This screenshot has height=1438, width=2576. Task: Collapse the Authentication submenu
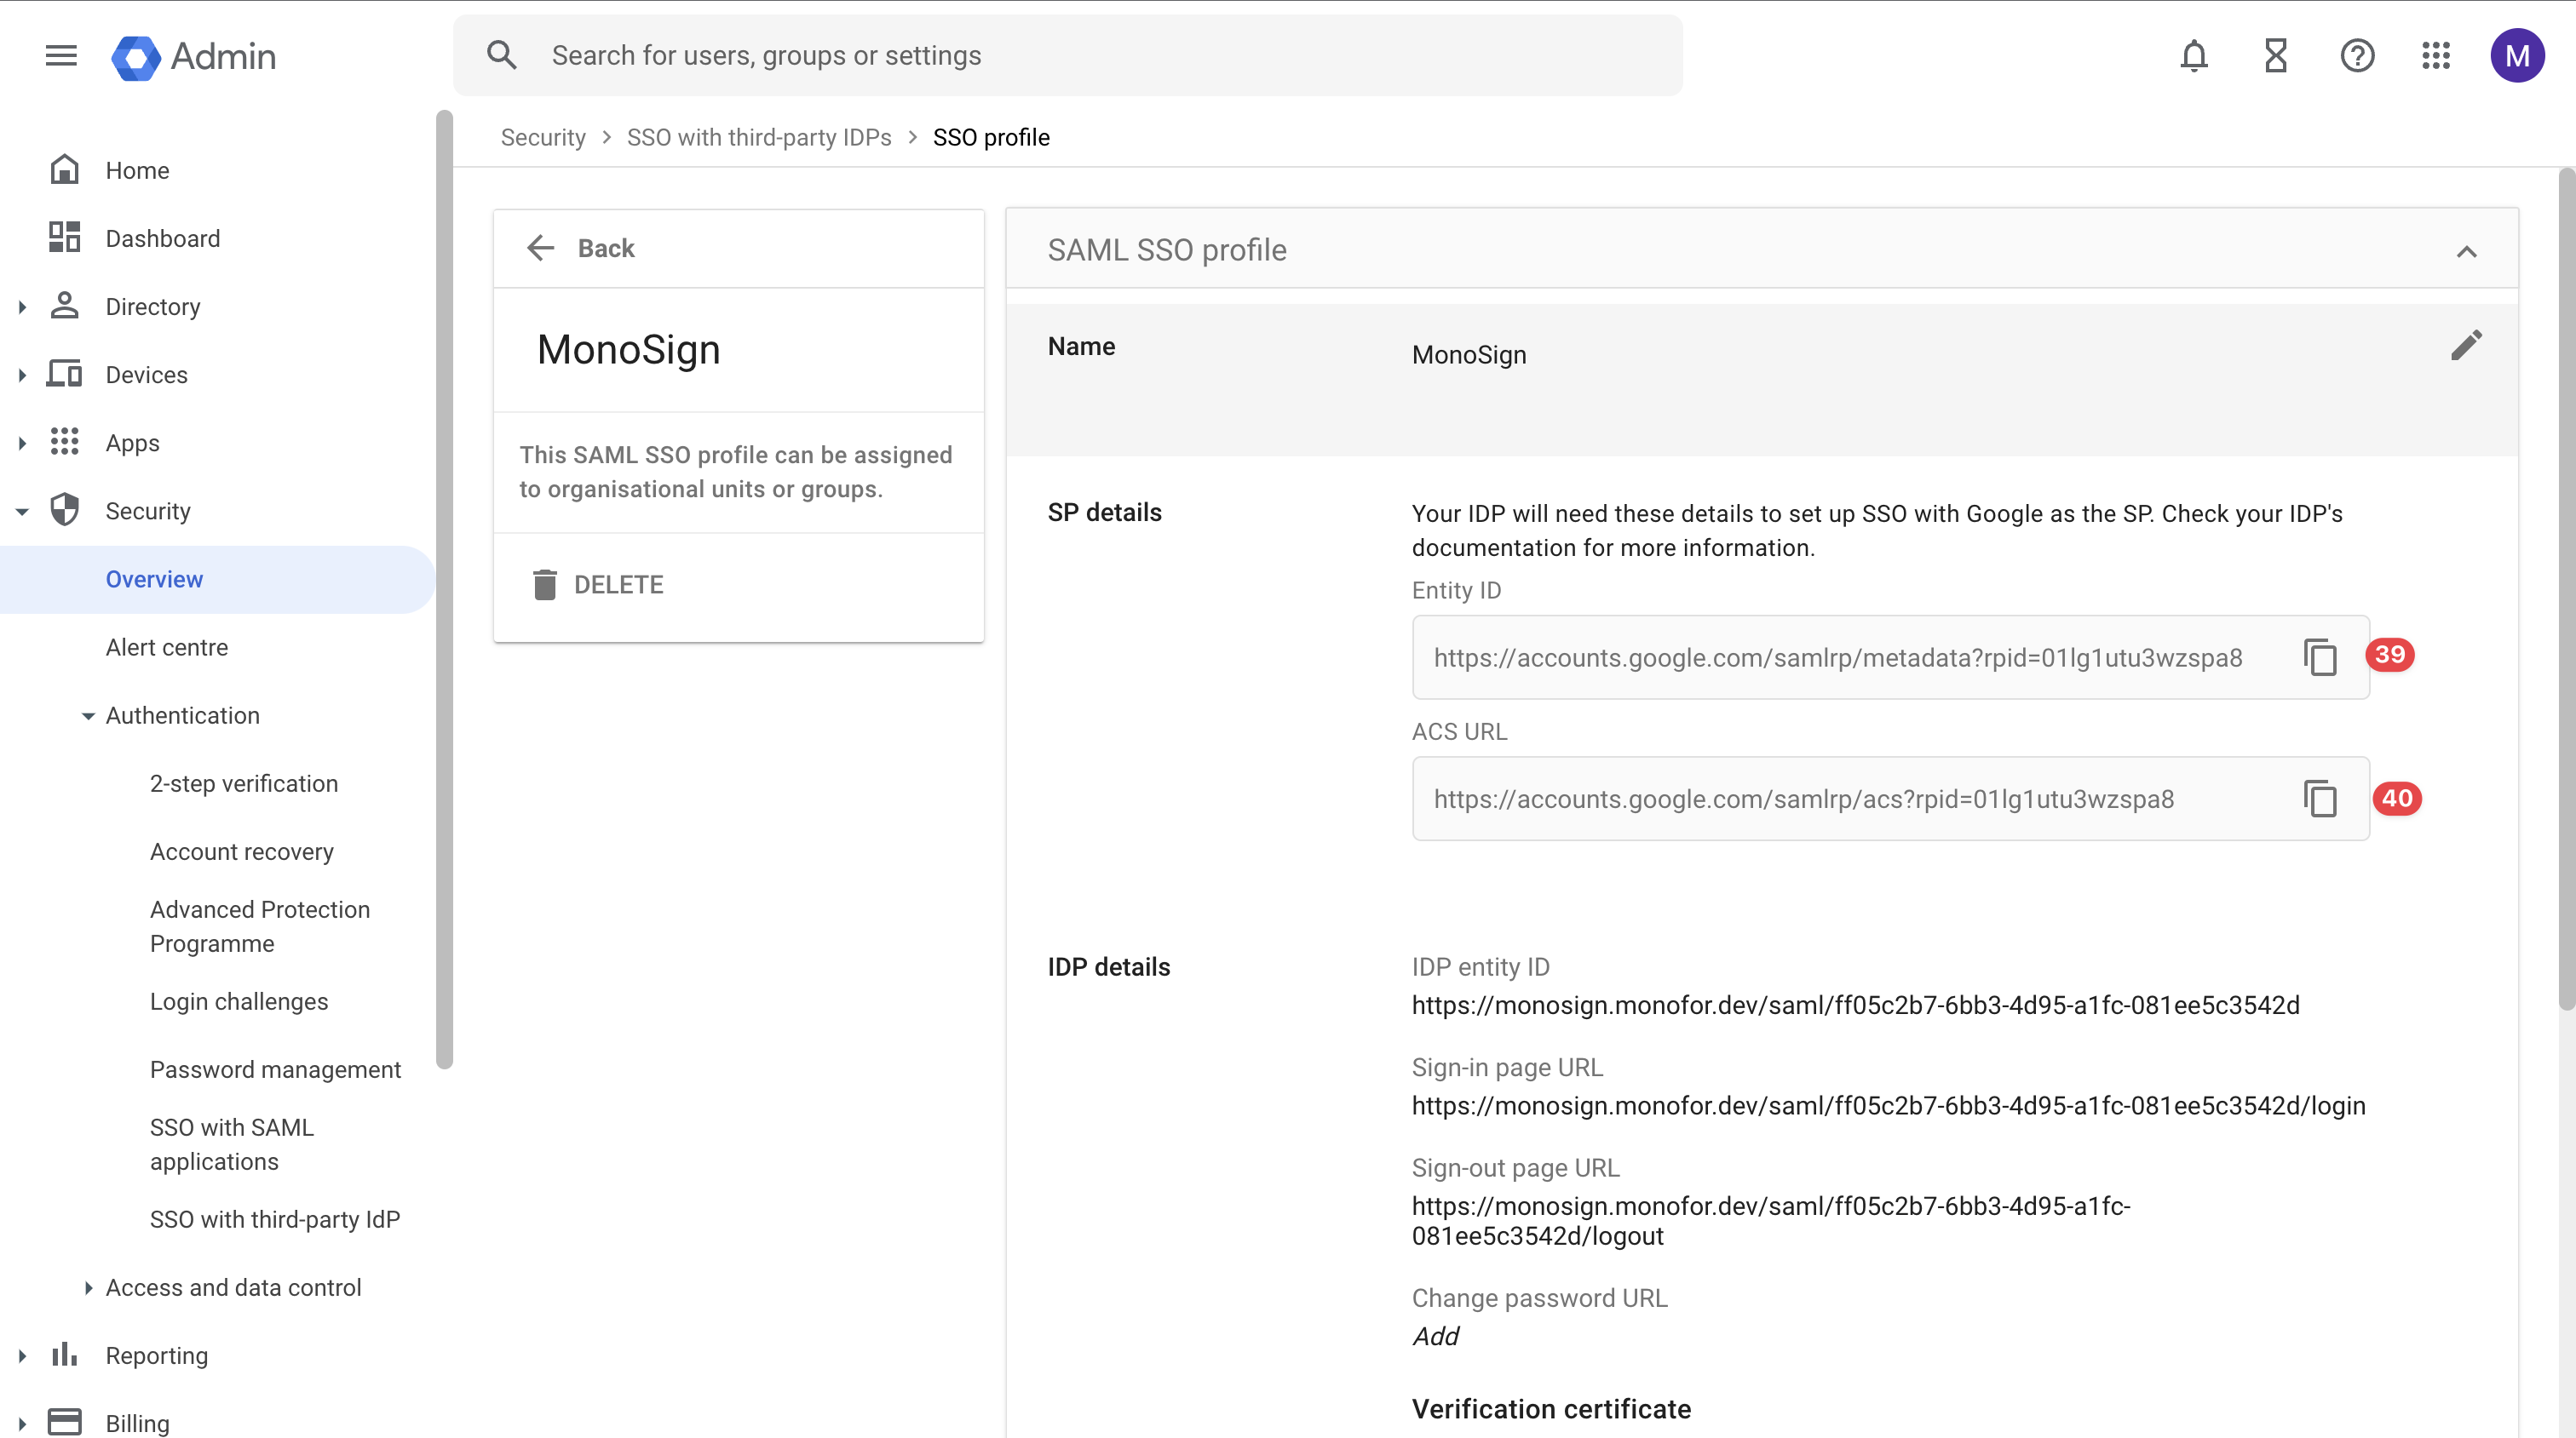click(88, 717)
